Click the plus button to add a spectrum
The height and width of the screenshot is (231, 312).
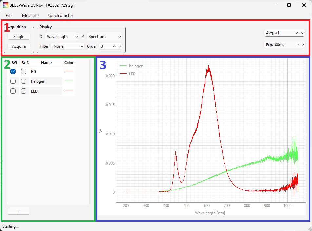pyautogui.click(x=18, y=212)
